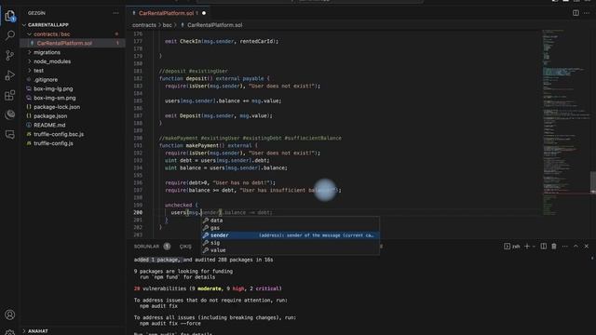
Task: Open truffle-config.js file
Action: (53, 143)
